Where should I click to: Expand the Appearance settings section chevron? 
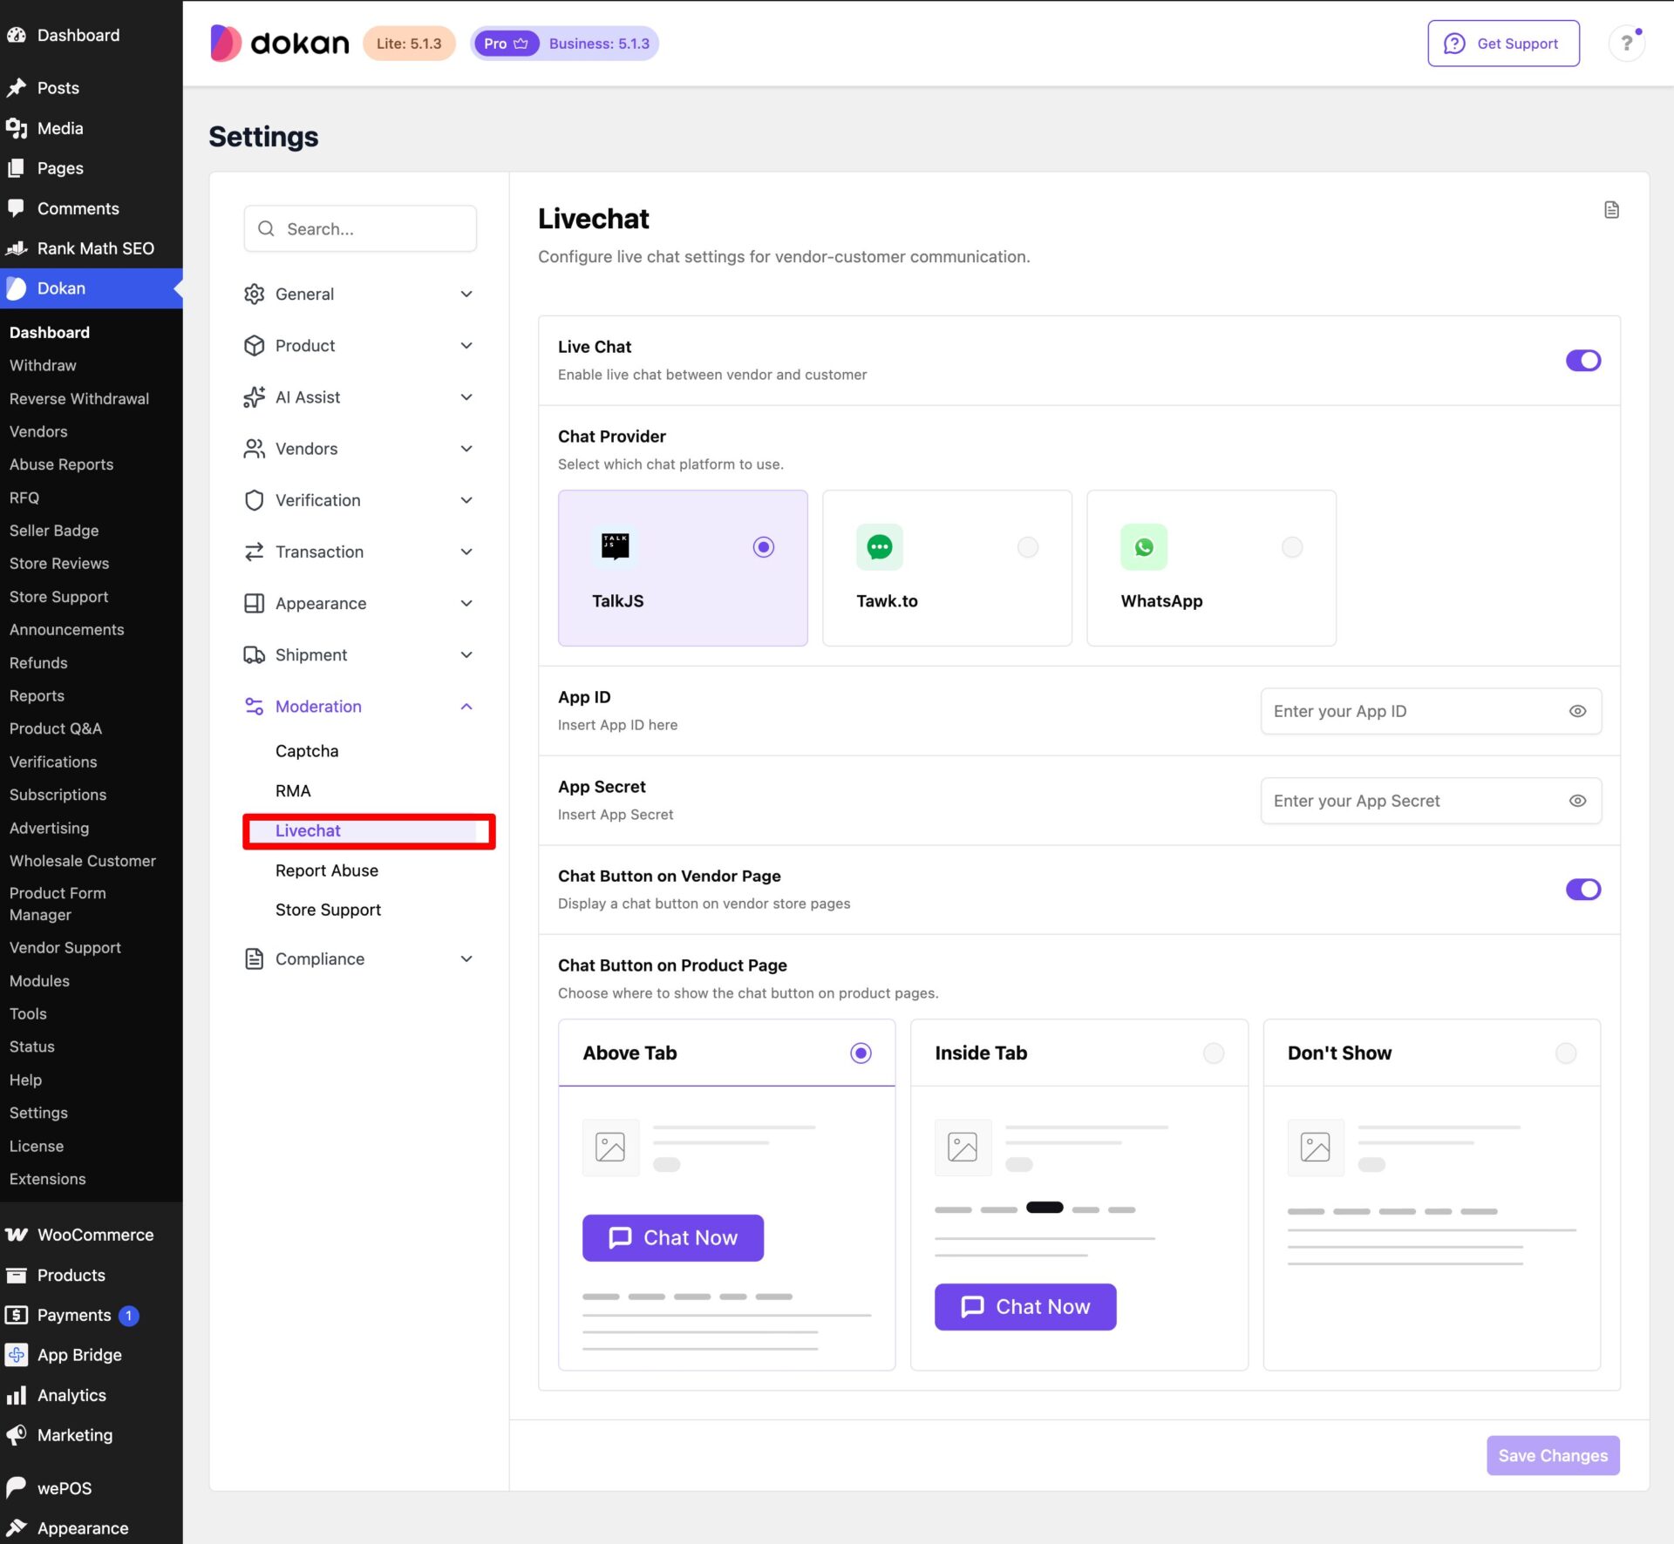click(x=466, y=604)
